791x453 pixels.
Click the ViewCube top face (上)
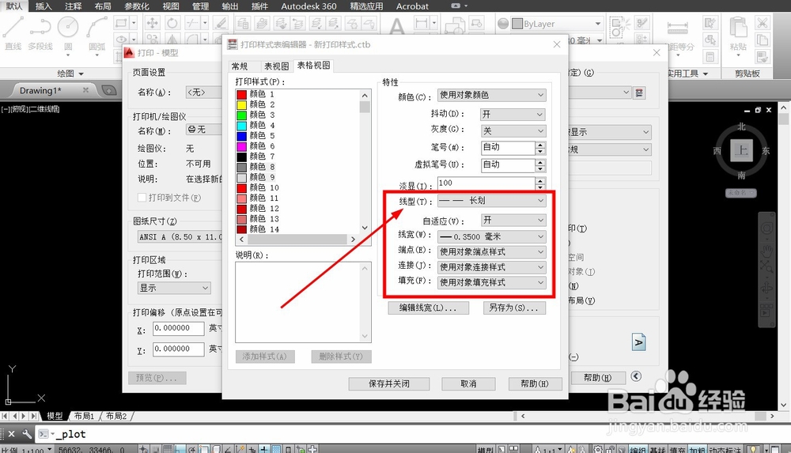pos(741,150)
